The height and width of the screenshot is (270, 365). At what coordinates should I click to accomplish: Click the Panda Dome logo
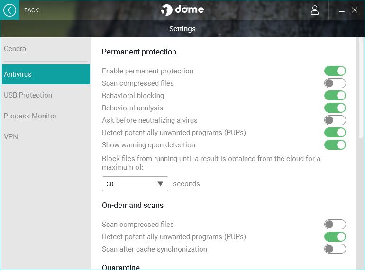182,10
